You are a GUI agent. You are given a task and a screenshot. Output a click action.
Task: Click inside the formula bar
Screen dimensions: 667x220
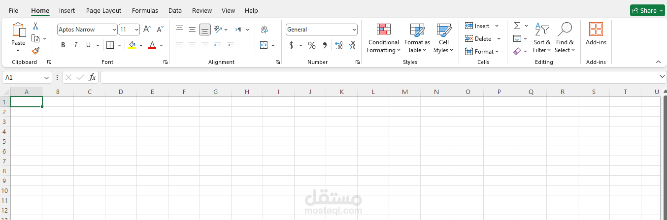[379, 77]
